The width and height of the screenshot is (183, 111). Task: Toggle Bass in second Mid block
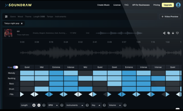click(85, 84)
